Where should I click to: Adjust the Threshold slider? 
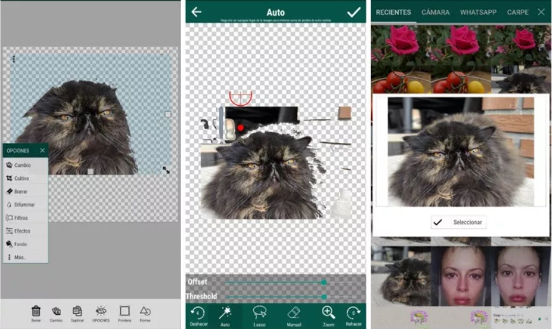tap(323, 296)
